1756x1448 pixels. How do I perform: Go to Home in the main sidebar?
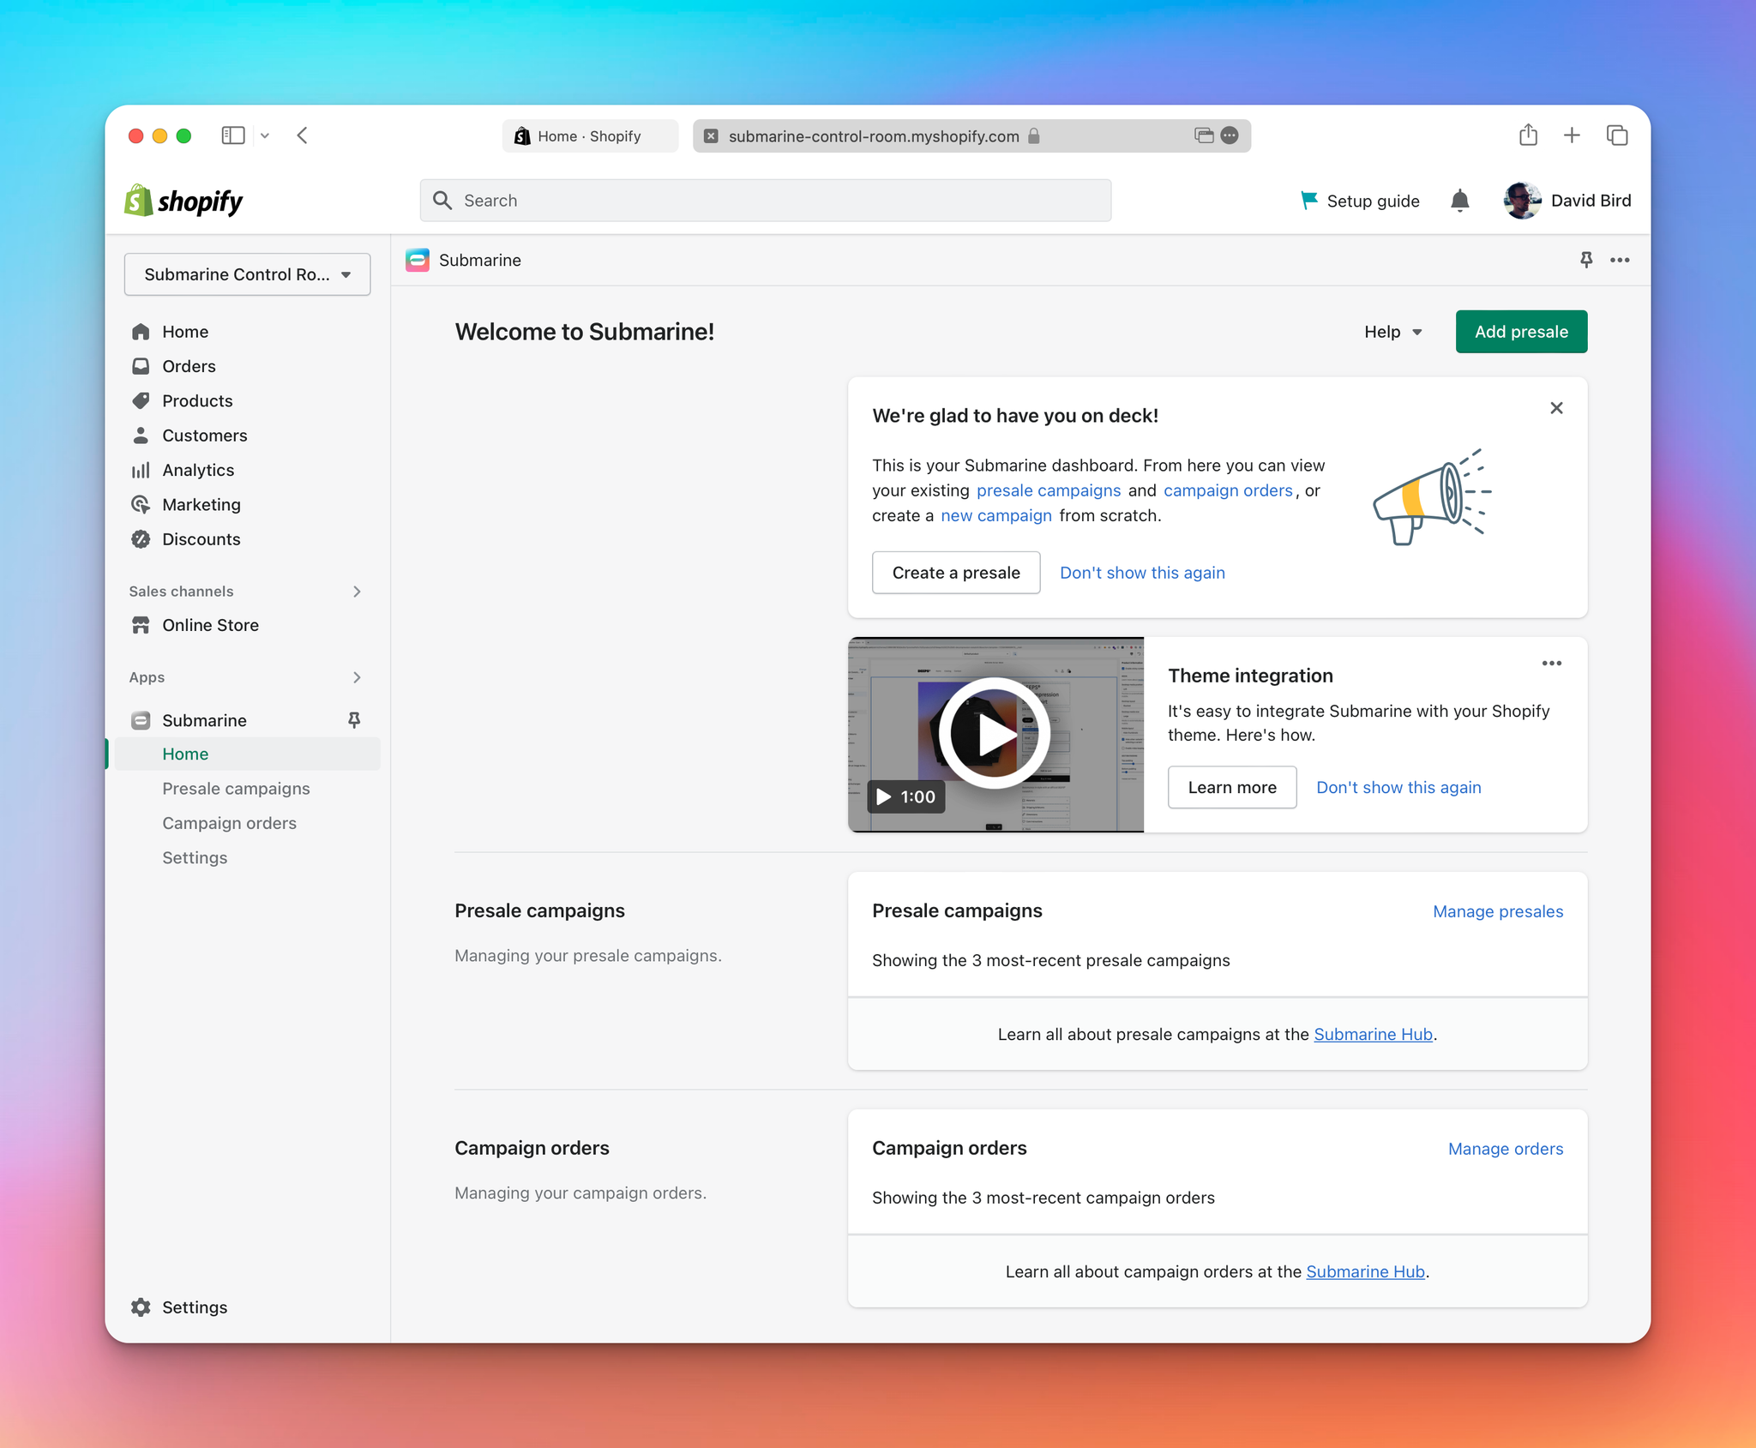tap(185, 332)
